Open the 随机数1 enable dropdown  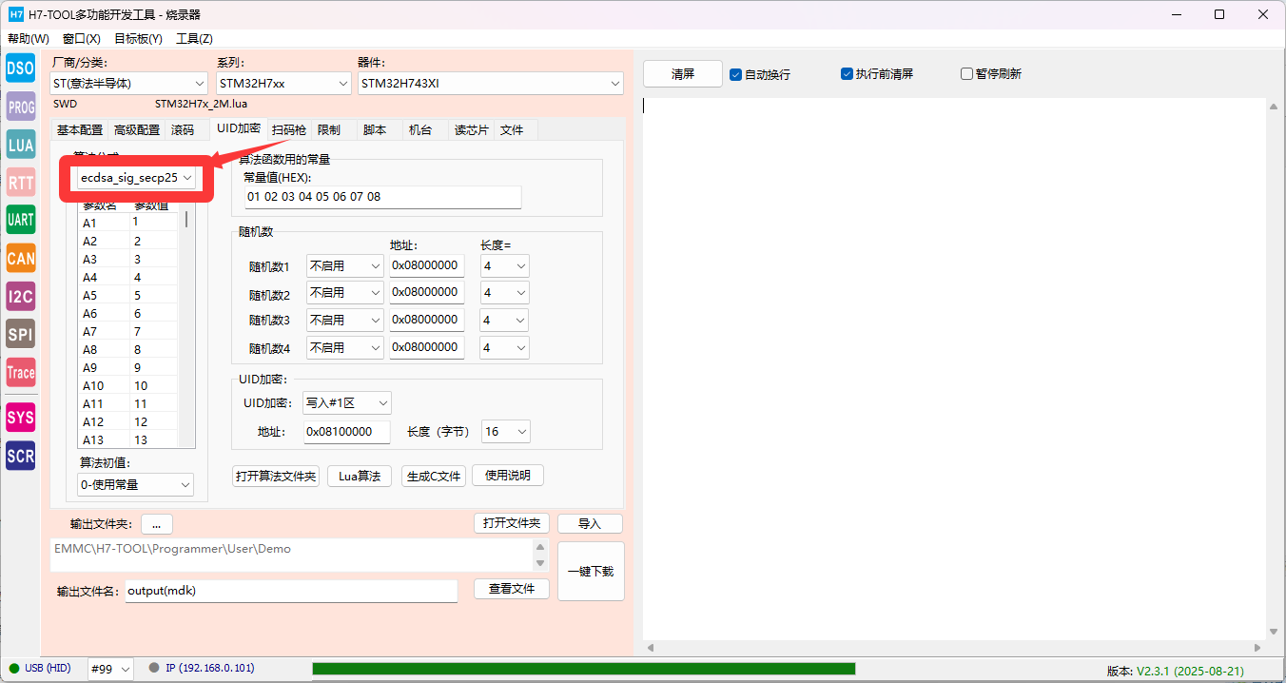point(344,266)
